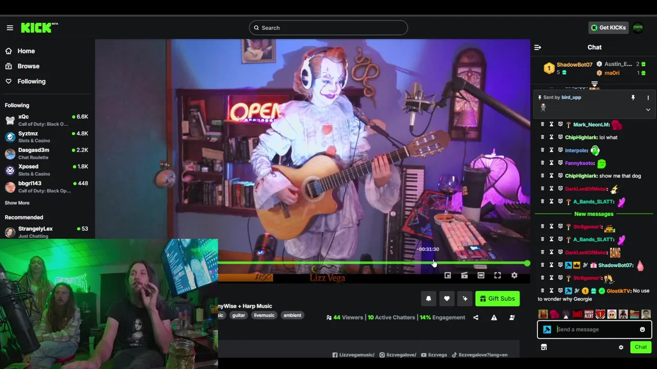Collapse gift leaderboard with downward handle

point(594,84)
